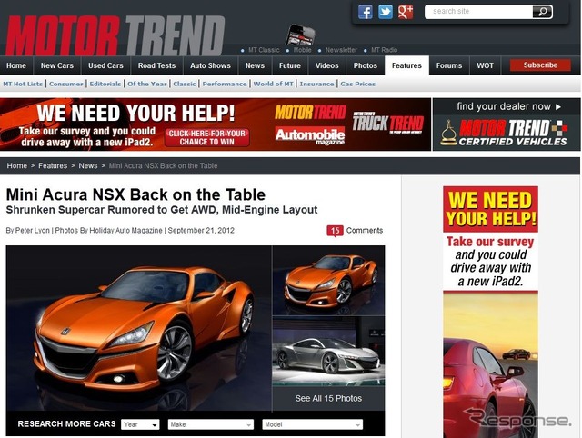Open the News main navigation item
Image resolution: width=582 pixels, height=438 pixels.
255,65
